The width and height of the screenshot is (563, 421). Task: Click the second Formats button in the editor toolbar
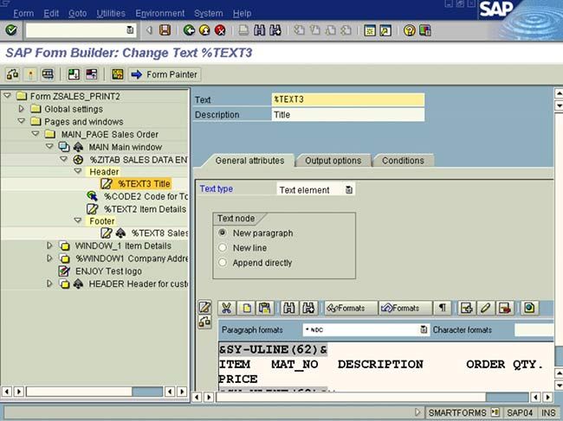pyautogui.click(x=405, y=308)
